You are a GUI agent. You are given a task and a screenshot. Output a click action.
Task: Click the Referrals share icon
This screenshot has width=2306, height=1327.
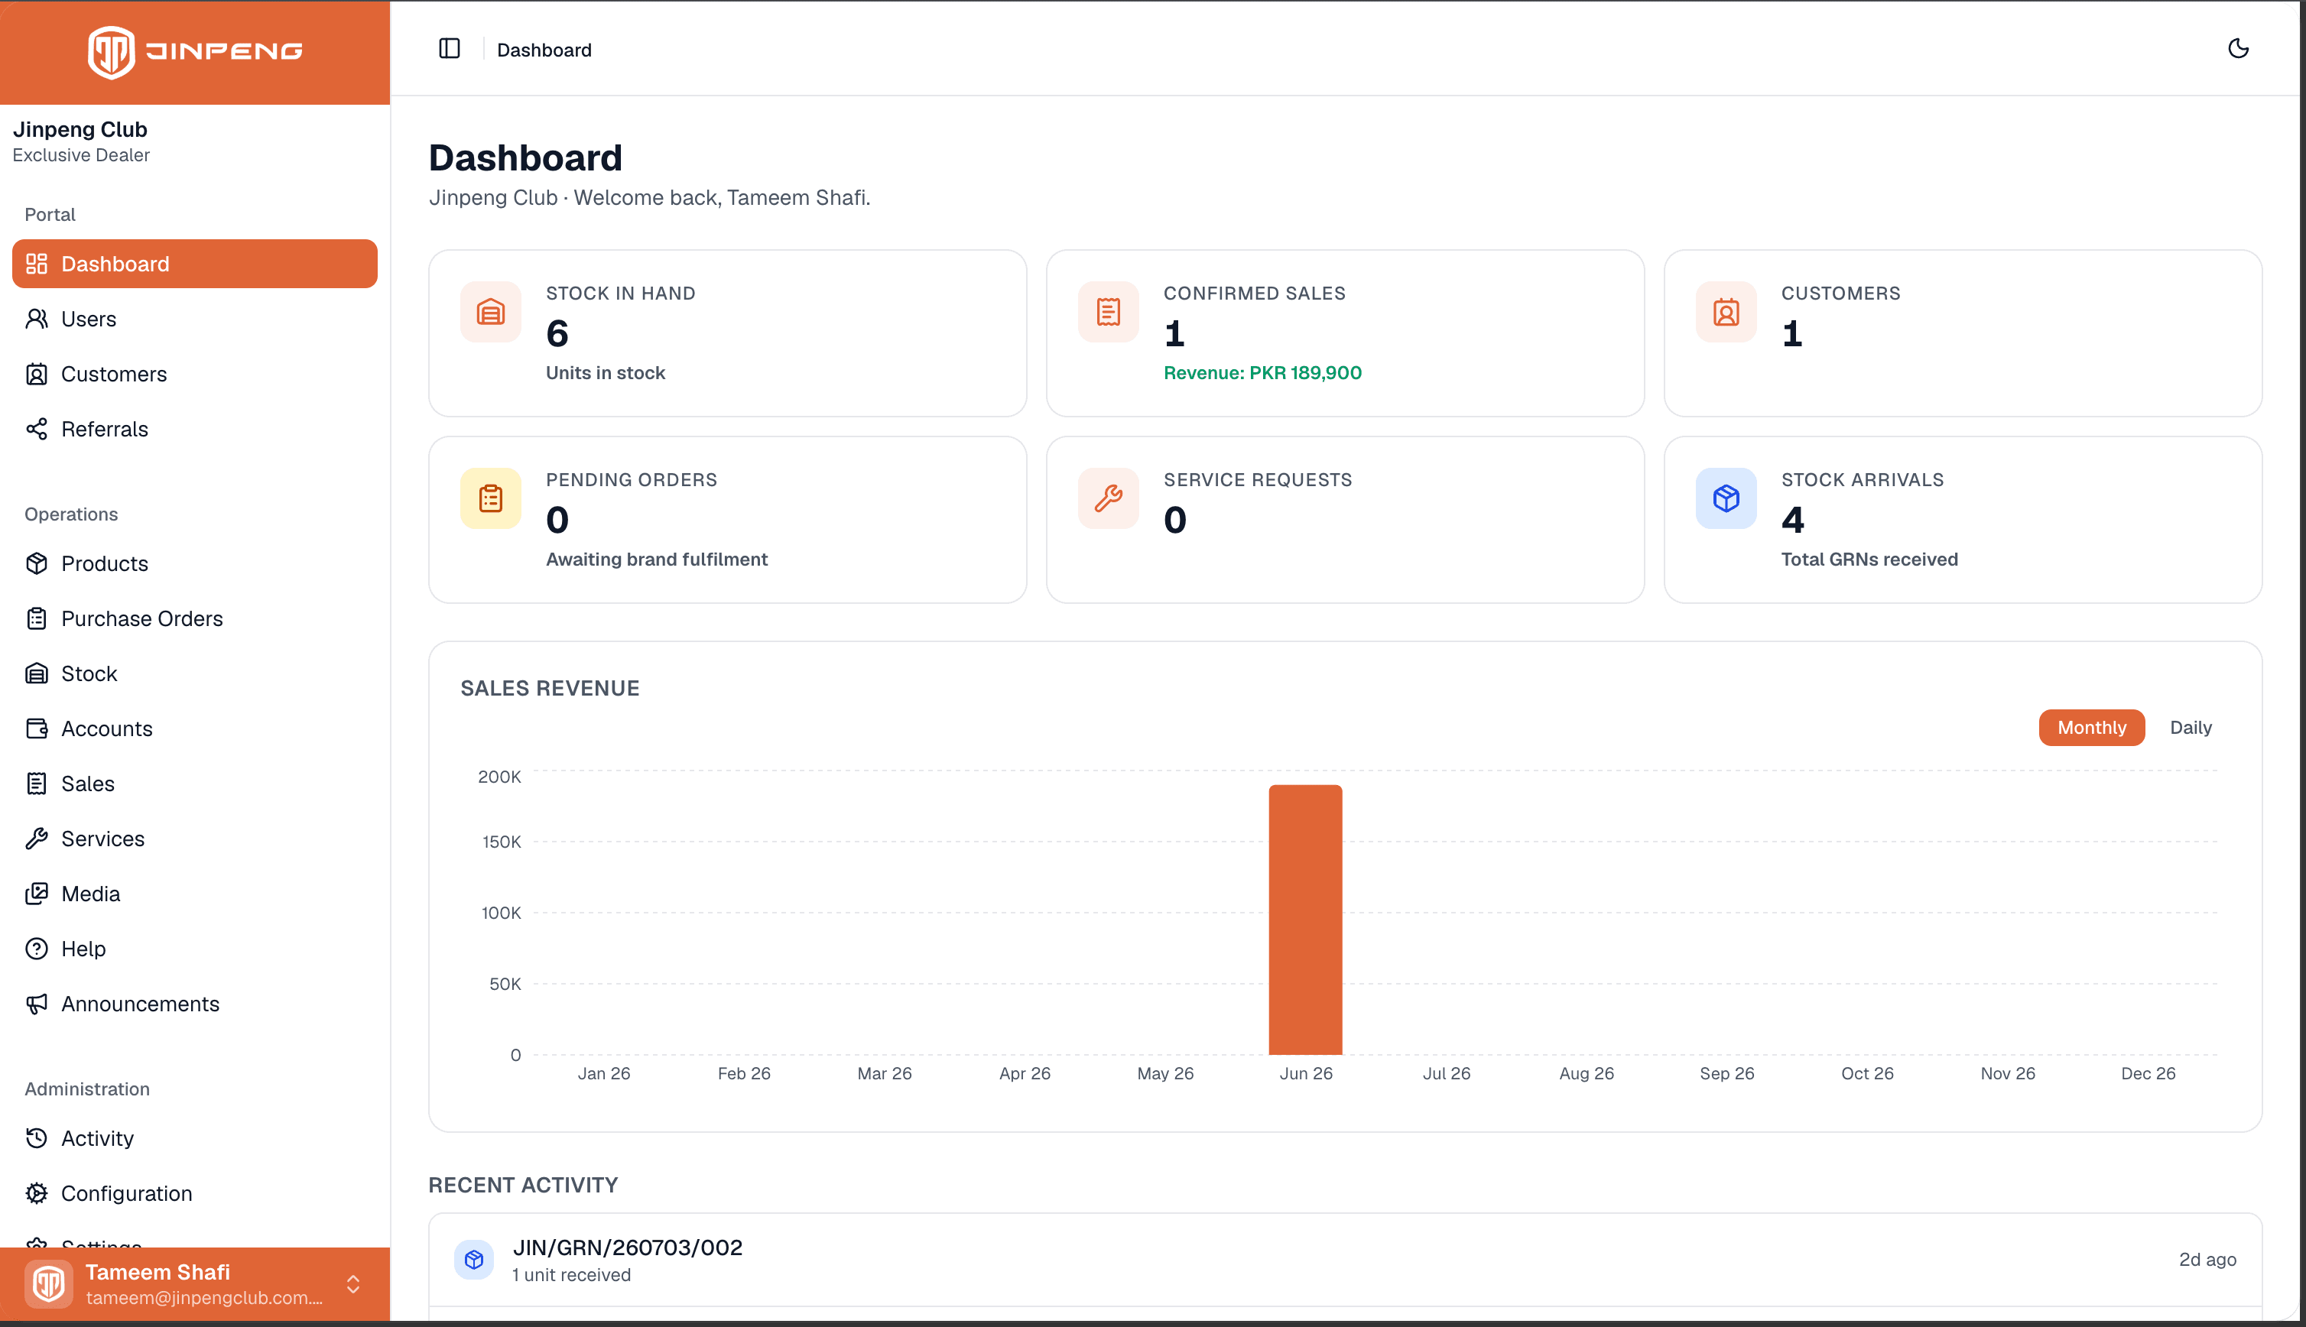click(x=37, y=430)
